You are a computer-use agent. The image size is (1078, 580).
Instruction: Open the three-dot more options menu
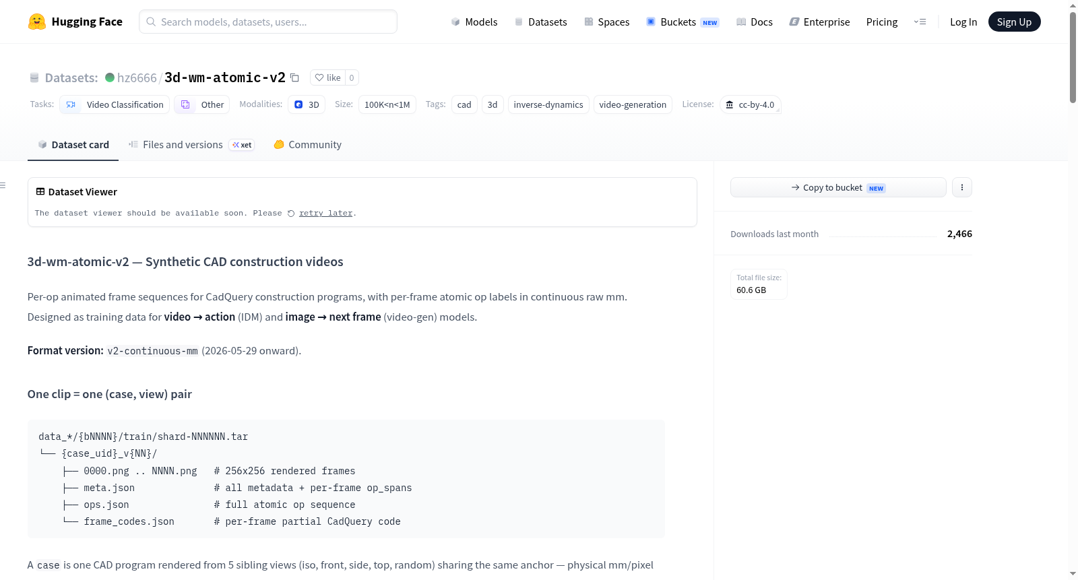(962, 187)
